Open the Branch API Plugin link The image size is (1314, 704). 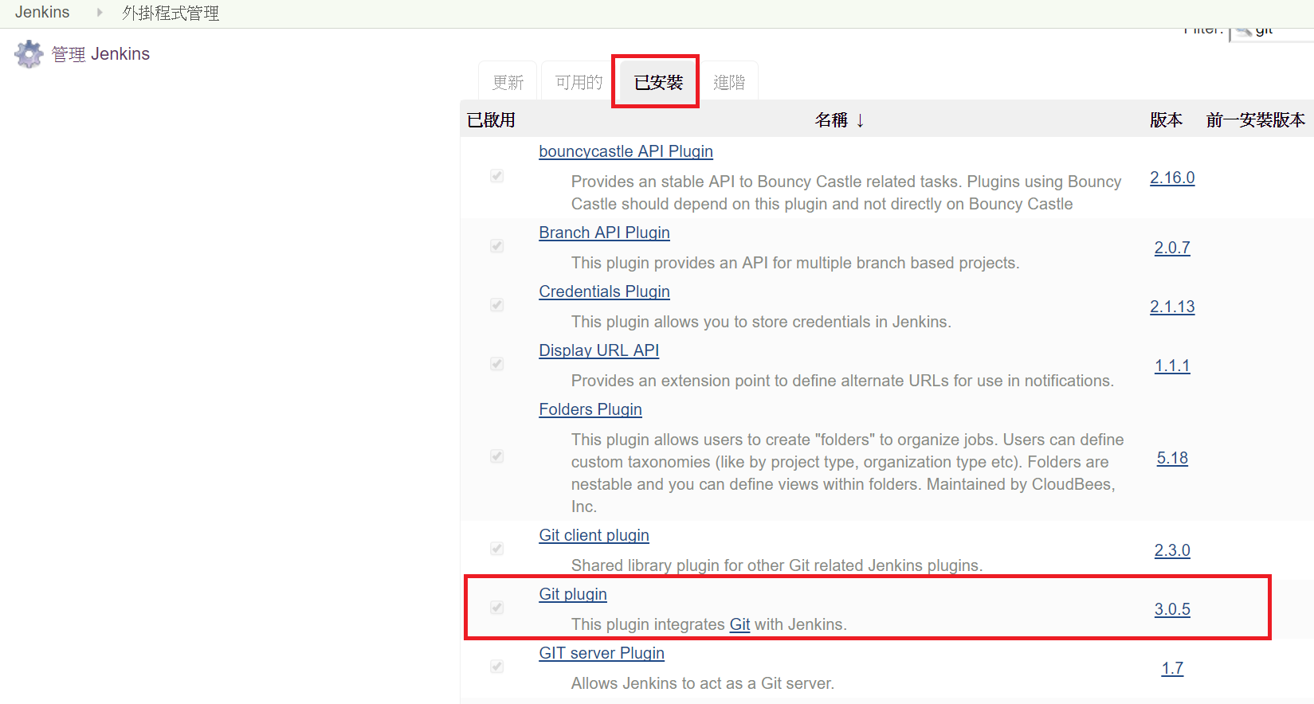point(604,233)
